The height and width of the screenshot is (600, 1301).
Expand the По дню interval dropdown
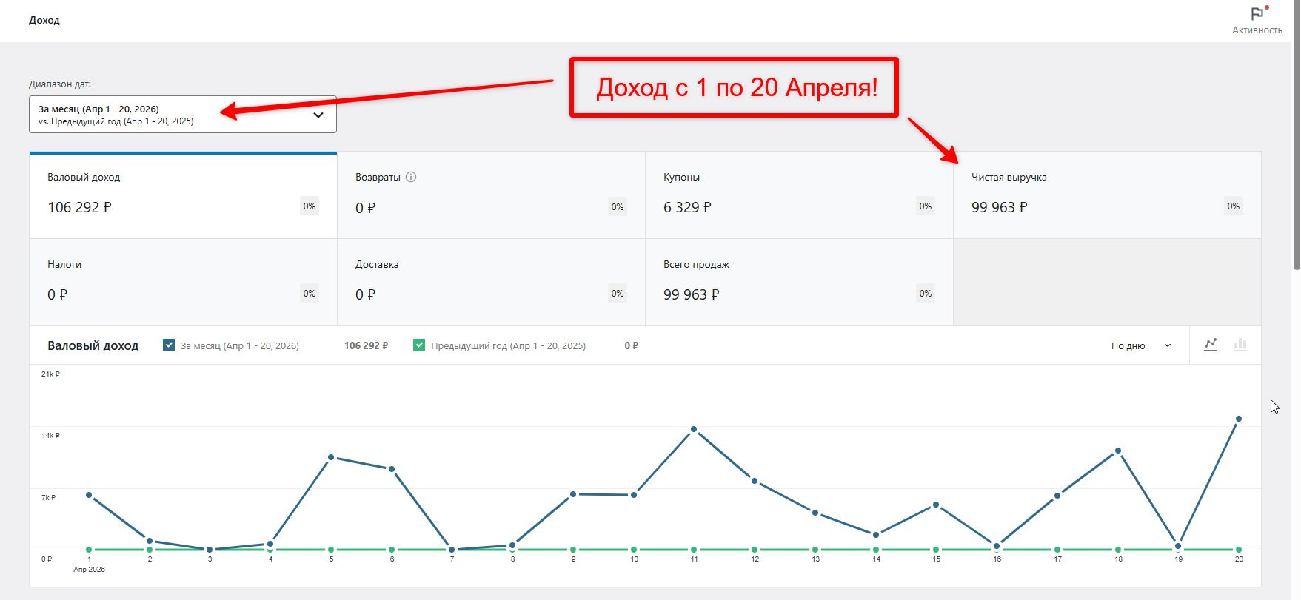tap(1141, 345)
